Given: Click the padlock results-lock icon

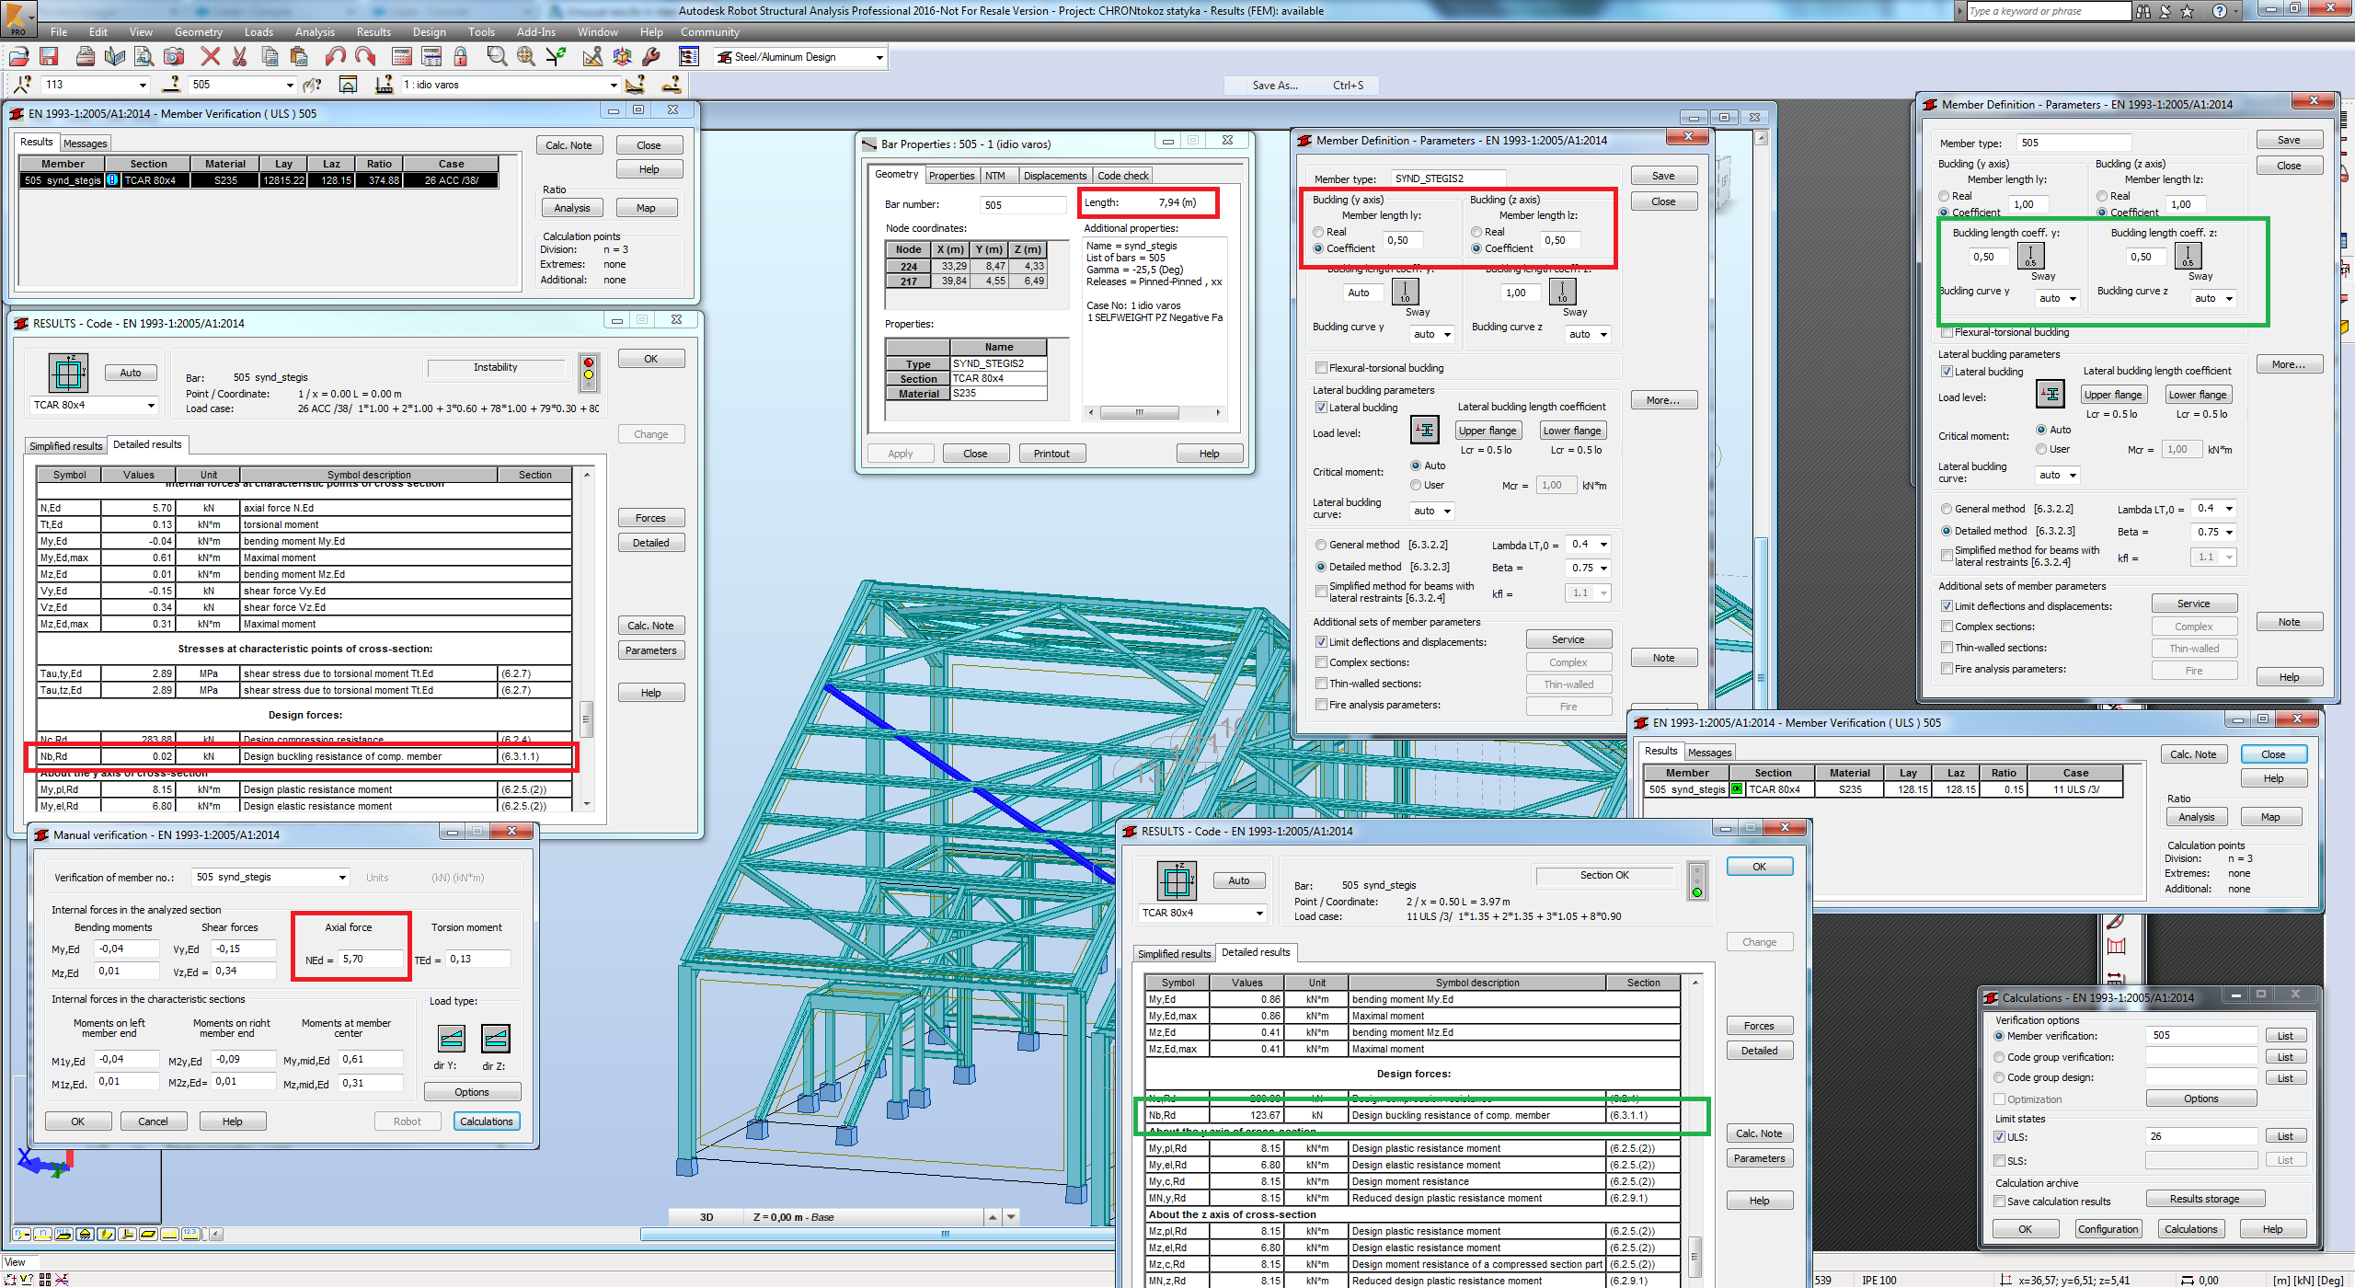Looking at the screenshot, I should [461, 57].
